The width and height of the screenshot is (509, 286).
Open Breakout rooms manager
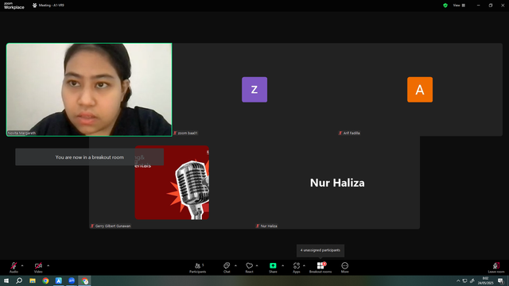coord(321,268)
